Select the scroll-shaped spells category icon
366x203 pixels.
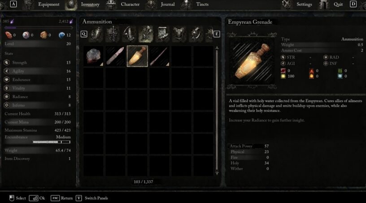[x=162, y=34]
